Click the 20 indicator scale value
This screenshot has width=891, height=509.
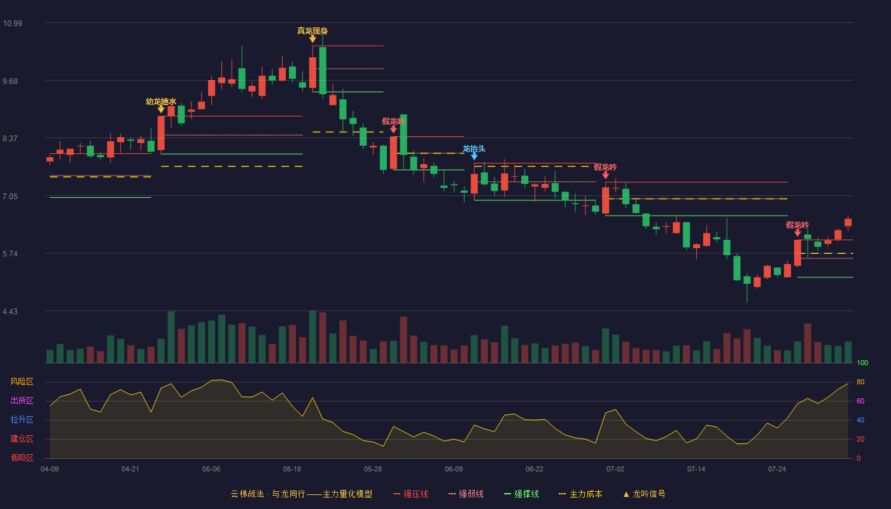(860, 439)
